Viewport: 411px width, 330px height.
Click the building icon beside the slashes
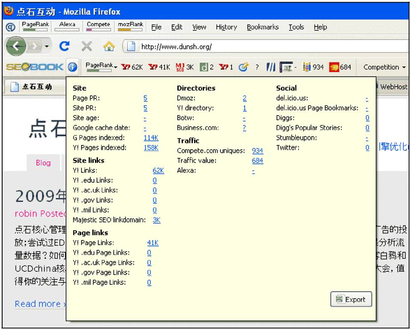coord(286,67)
